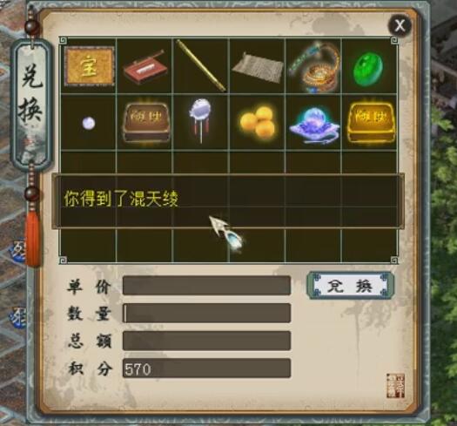Select the gray cloth scroll item
Image resolution: width=457 pixels, height=426 pixels.
258,68
